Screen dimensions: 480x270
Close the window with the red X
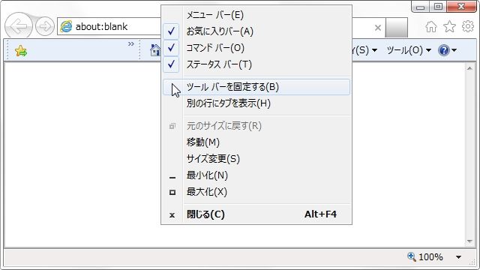[461, 7]
